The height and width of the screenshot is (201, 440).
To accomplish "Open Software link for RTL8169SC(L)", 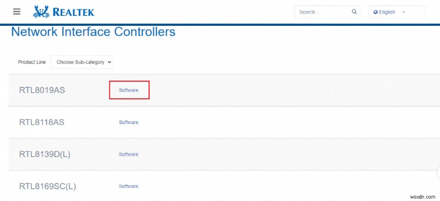I will pos(129,186).
